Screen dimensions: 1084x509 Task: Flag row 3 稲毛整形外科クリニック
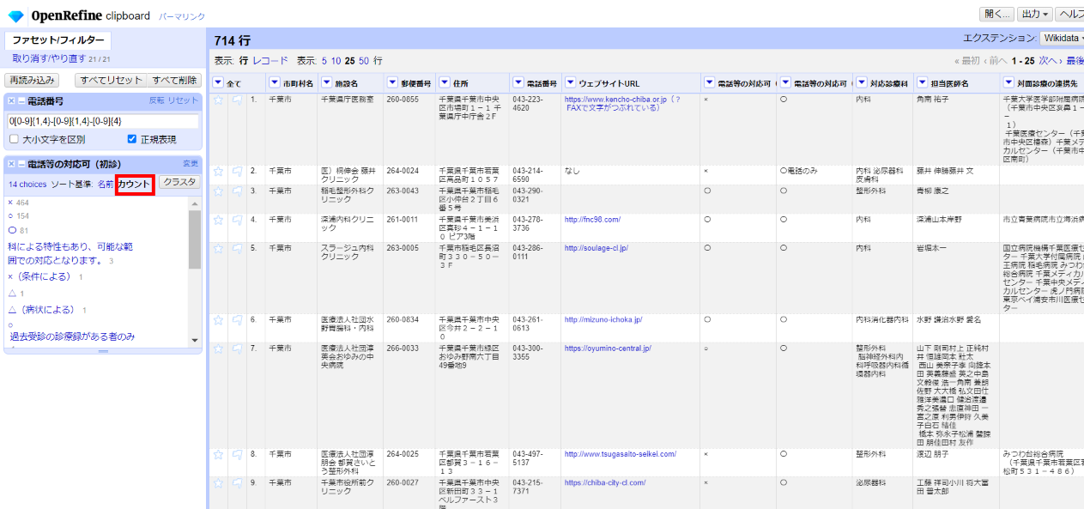237,191
